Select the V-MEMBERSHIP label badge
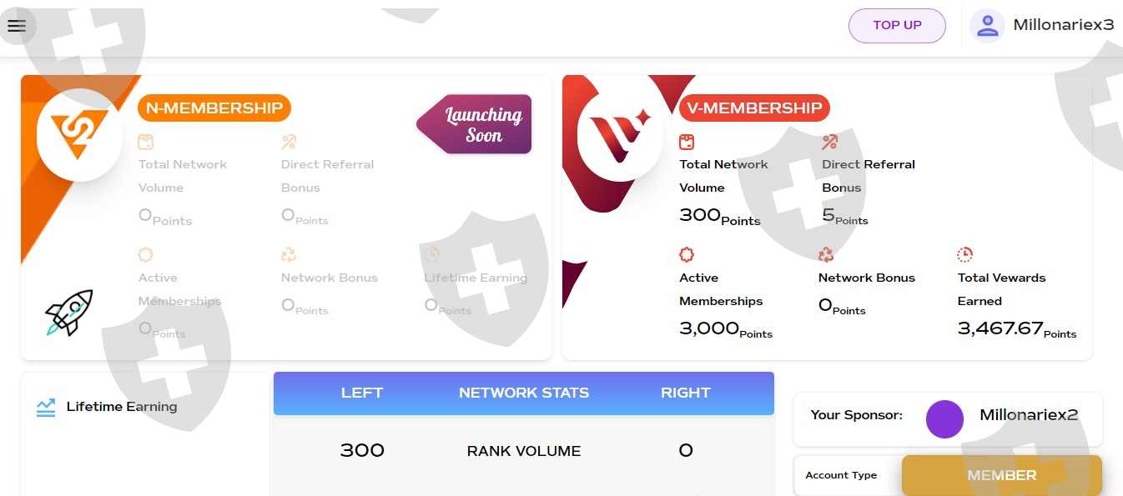The height and width of the screenshot is (496, 1123). pyautogui.click(x=754, y=108)
